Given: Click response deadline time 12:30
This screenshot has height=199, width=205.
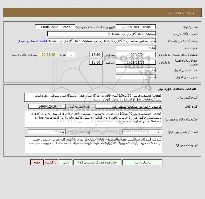Looking at the screenshot, I should (x=96, y=54).
